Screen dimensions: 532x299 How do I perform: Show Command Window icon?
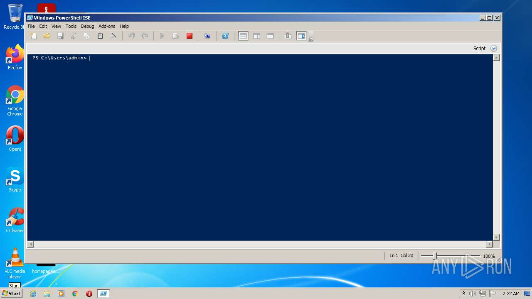tap(288, 36)
